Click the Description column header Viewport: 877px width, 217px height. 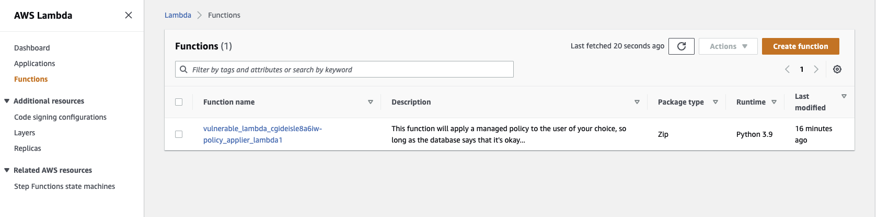pos(411,102)
